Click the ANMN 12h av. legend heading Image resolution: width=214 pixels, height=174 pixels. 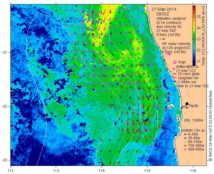click(x=194, y=130)
